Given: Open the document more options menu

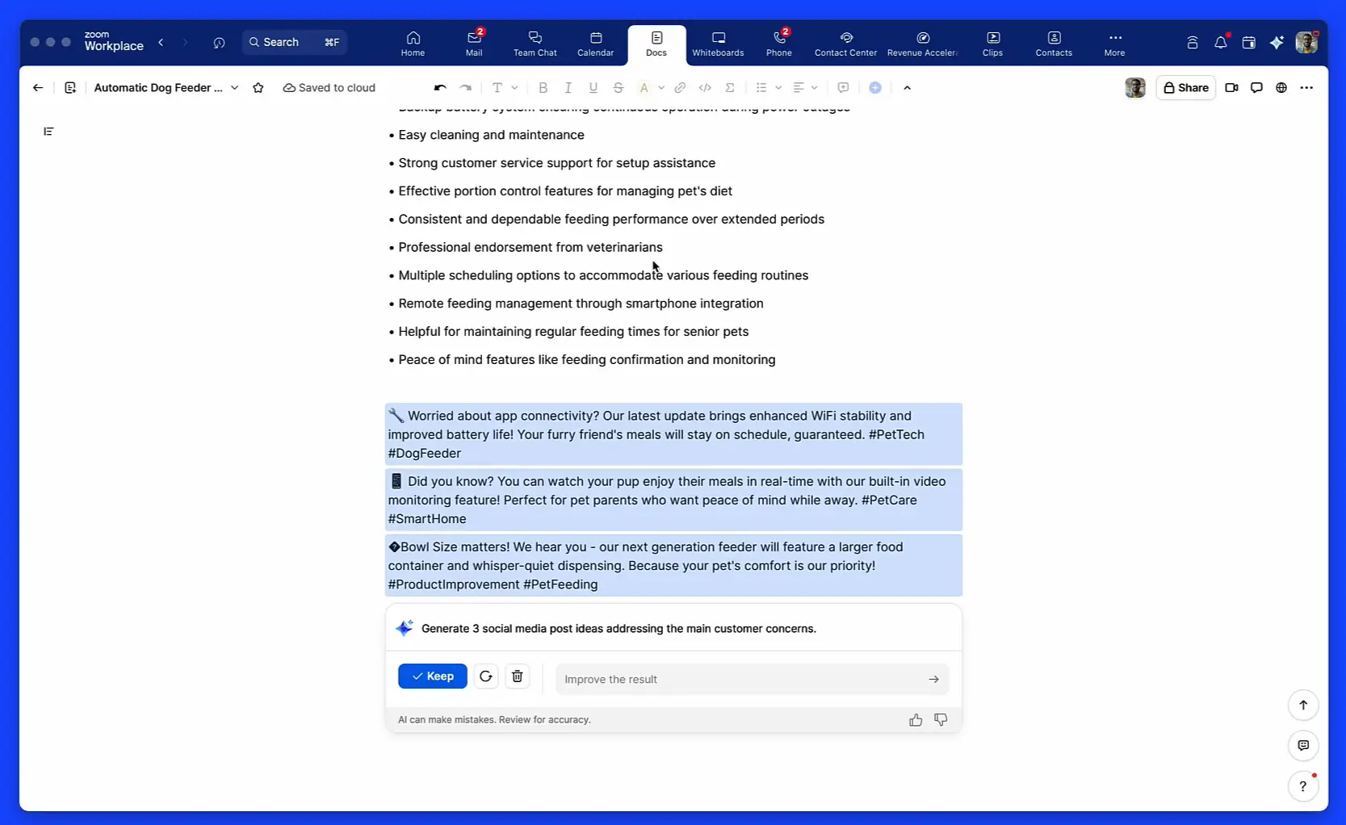Looking at the screenshot, I should [x=1306, y=88].
